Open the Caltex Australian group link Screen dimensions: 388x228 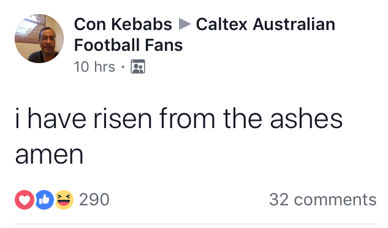point(265,25)
